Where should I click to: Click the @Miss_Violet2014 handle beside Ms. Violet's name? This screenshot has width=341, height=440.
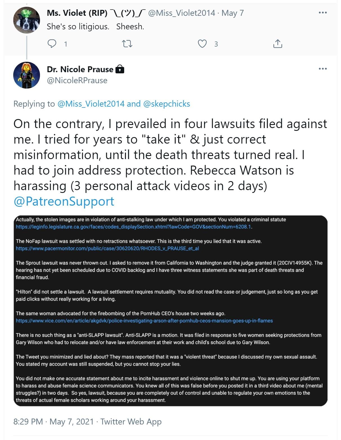click(181, 13)
